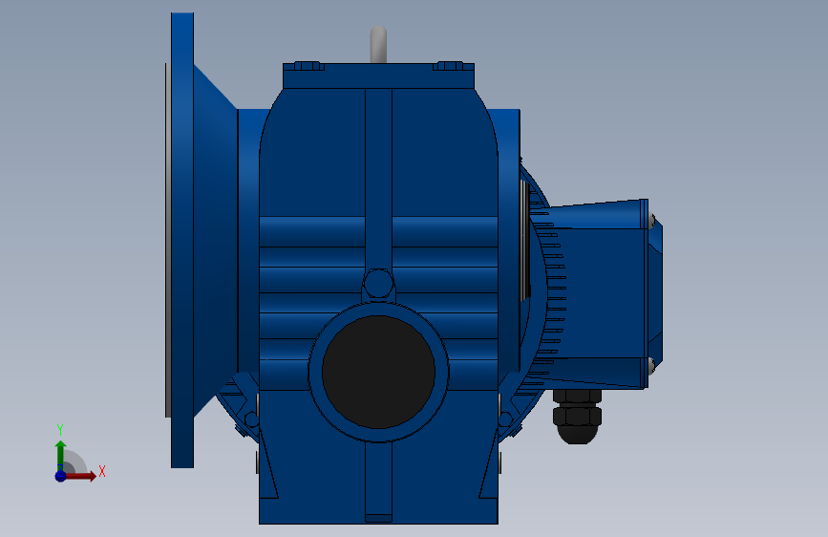Select the large mounting flange disc on the left
Image resolution: width=828 pixels, height=537 pixels.
182,241
